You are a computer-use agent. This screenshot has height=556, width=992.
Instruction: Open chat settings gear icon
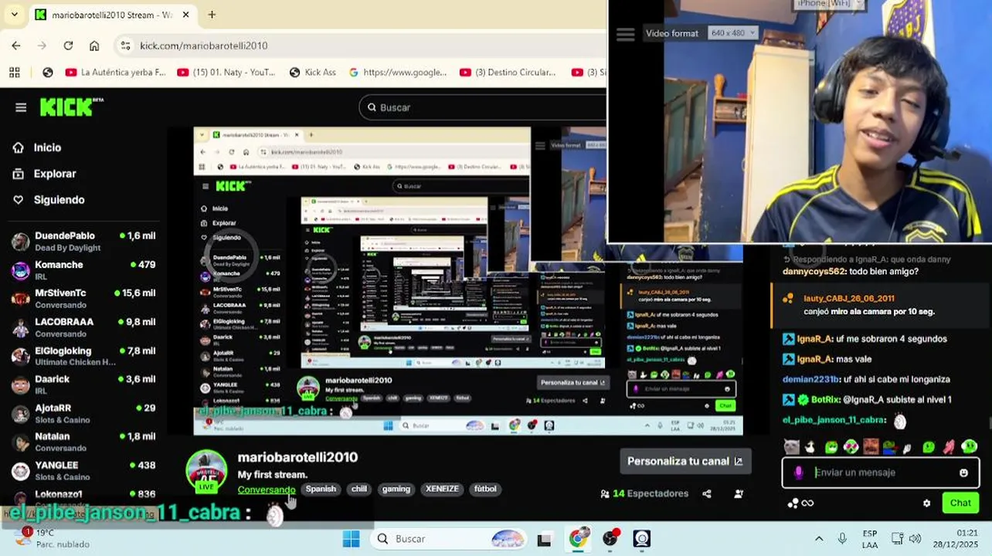tap(926, 503)
